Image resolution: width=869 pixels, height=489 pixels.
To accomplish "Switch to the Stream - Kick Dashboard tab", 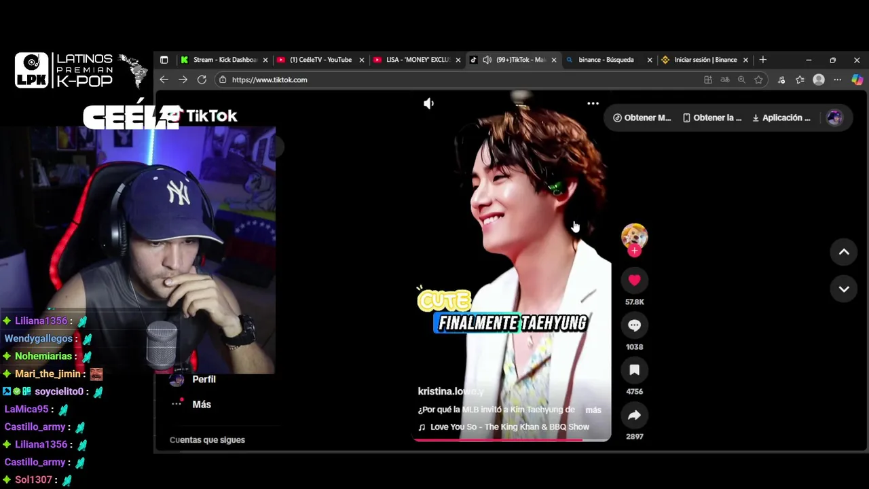I will click(225, 60).
